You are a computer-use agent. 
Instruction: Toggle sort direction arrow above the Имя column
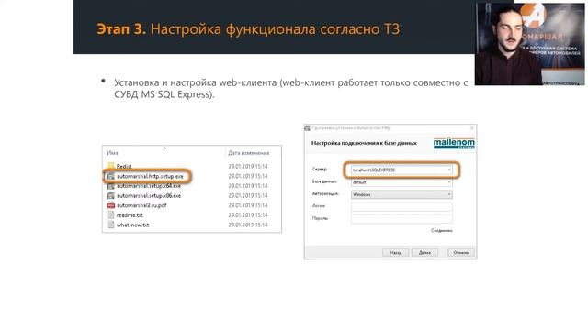pos(164,148)
